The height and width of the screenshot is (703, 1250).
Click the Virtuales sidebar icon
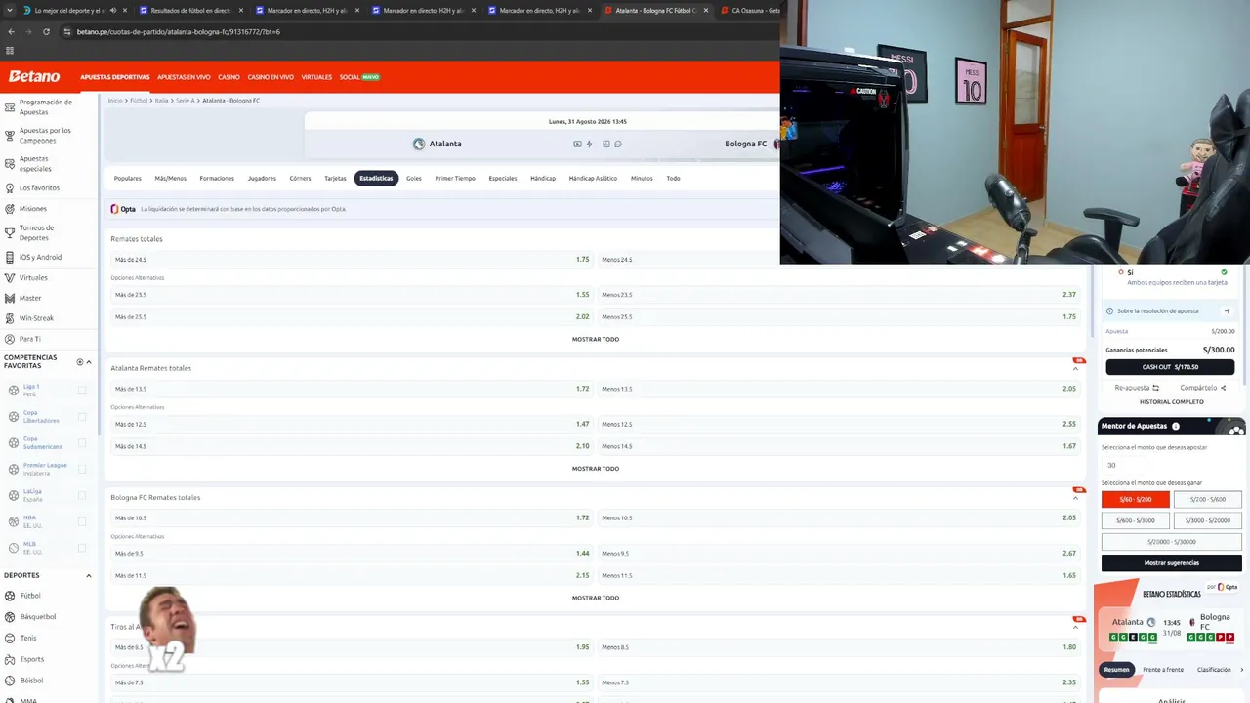click(10, 277)
